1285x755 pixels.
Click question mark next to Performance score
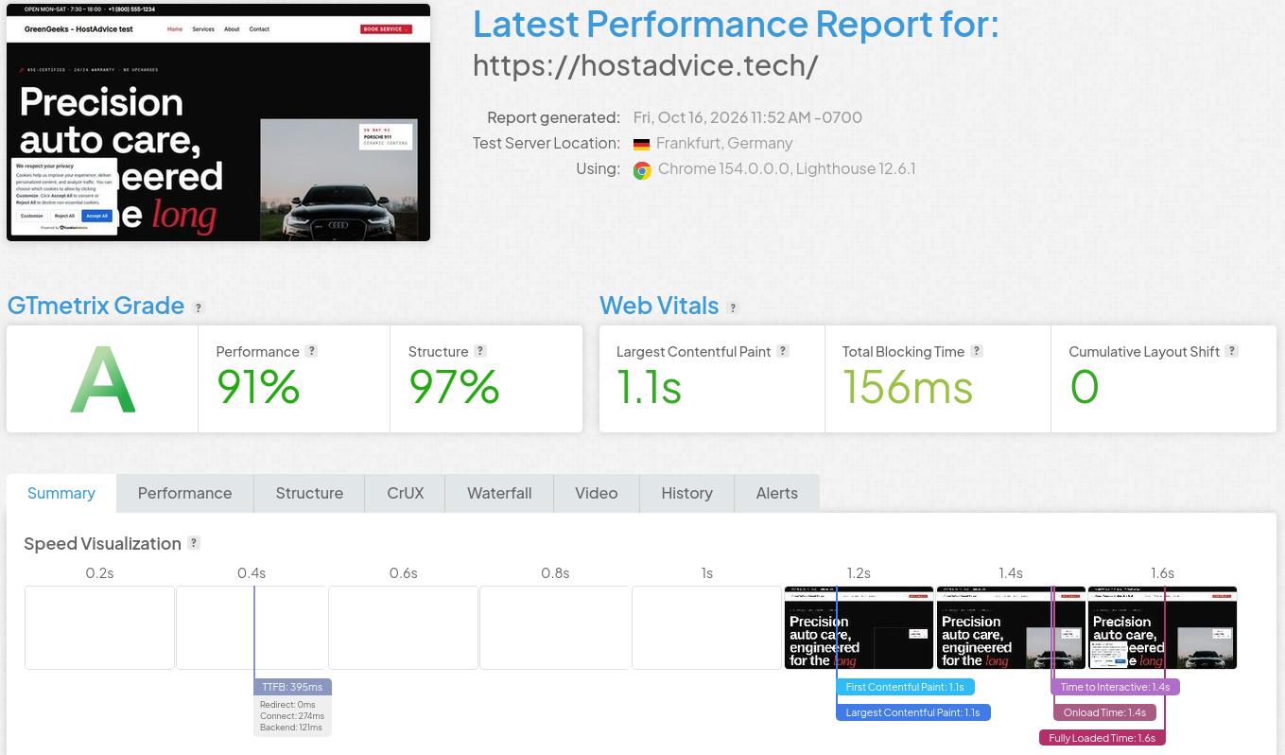311,351
